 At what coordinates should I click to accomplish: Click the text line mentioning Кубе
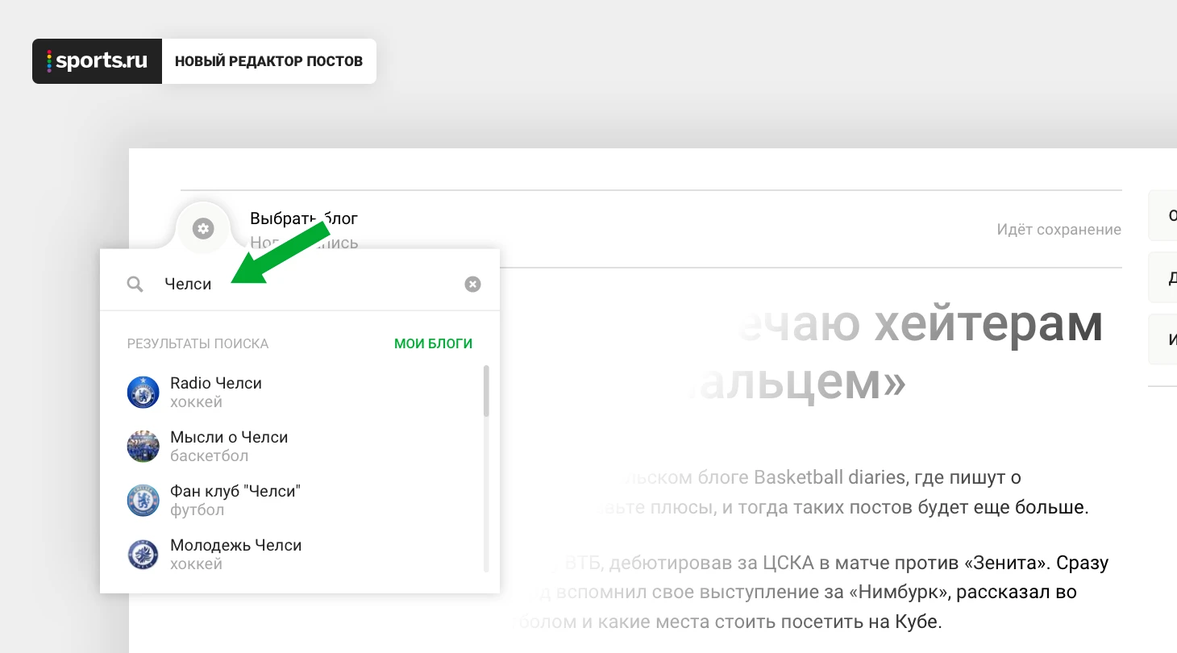[x=728, y=622]
